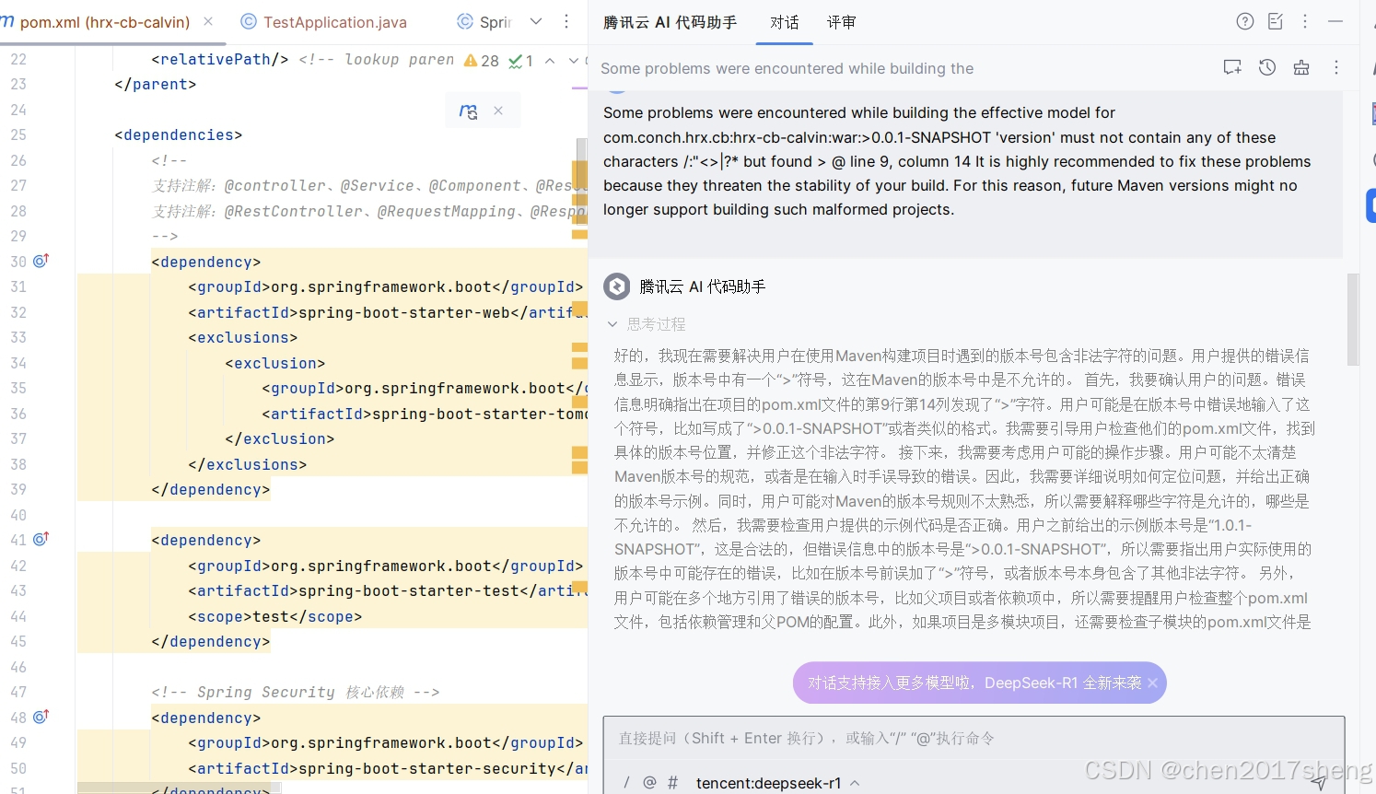The width and height of the screenshot is (1376, 794).
Task: Open assistant tool window options menu
Action: [x=1305, y=21]
